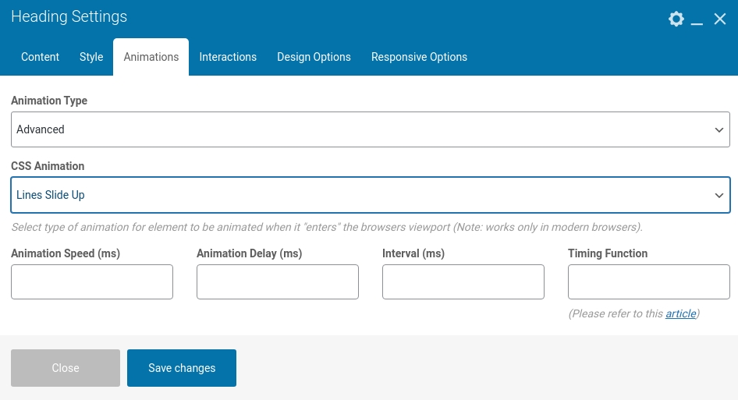The image size is (738, 400).
Task: Select the Timing Function input box
Action: [649, 281]
